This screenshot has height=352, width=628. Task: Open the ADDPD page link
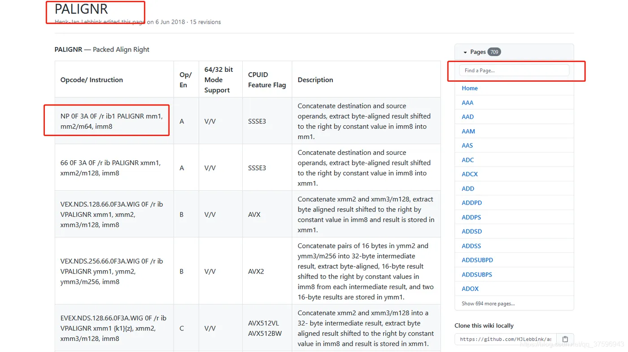click(472, 203)
